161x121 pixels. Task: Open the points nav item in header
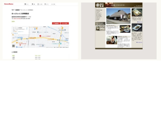click(x=46, y=4)
